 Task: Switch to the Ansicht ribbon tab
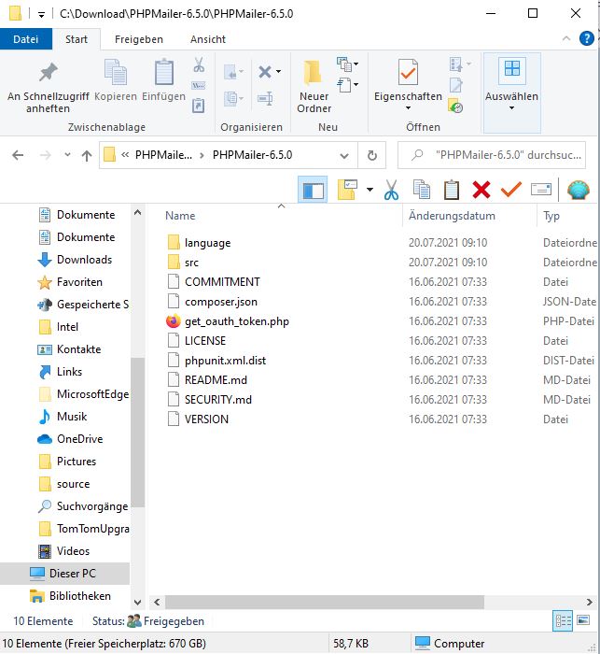click(x=207, y=39)
